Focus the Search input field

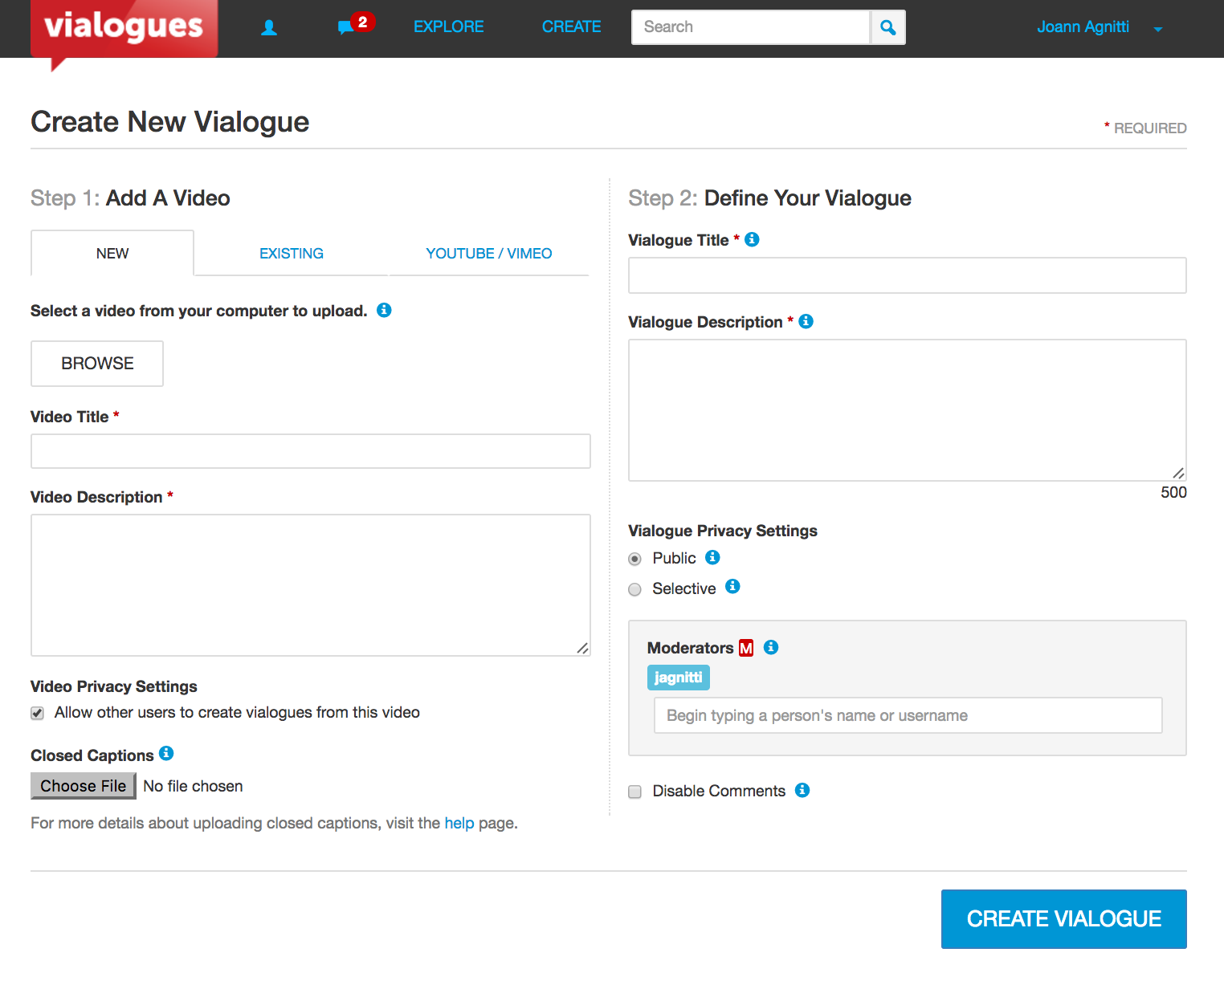point(751,27)
